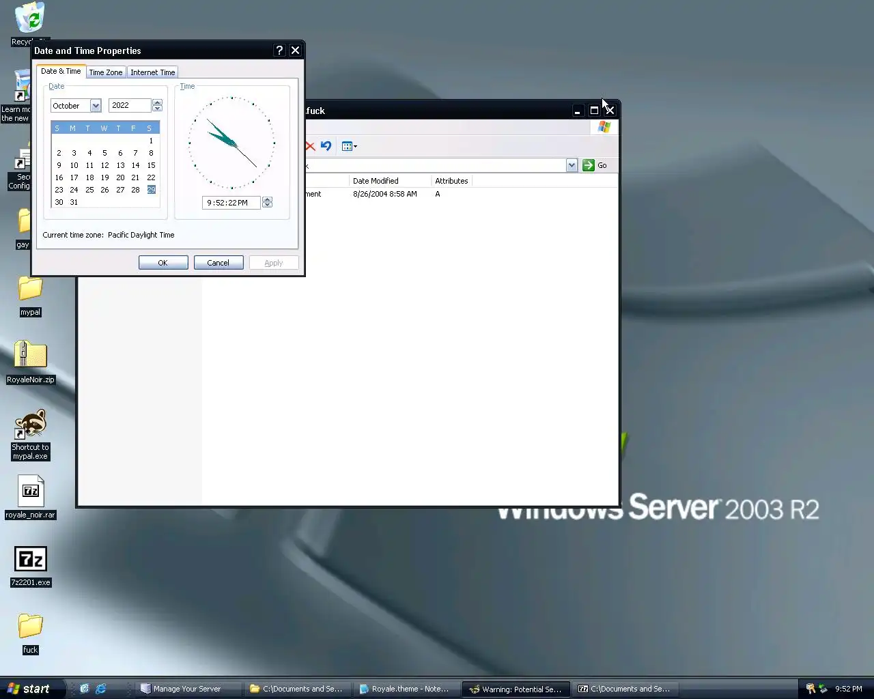Click the year field showing 2022
The height and width of the screenshot is (699, 874).
coord(130,105)
